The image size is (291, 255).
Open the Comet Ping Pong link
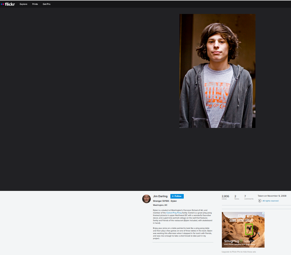[174, 213]
